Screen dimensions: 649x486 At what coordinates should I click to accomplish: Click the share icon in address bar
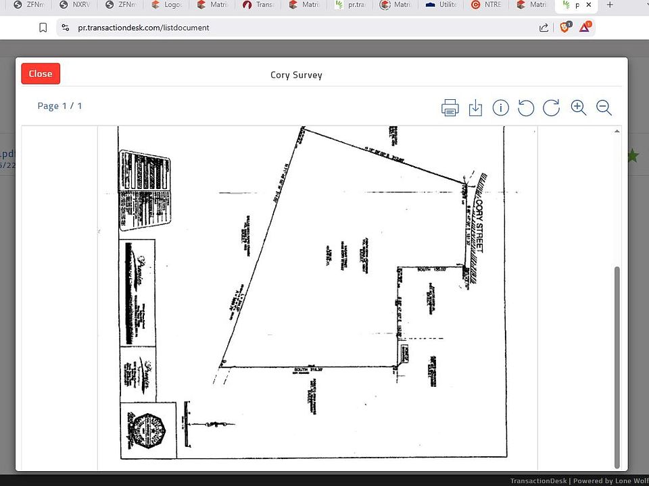544,28
